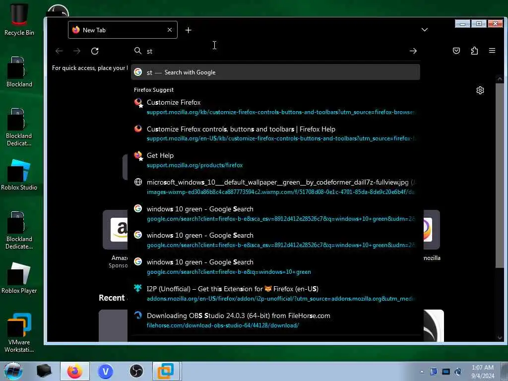The width and height of the screenshot is (508, 381).
Task: Select the I2P (Unofficial) extension suggestion
Action: coord(275,294)
